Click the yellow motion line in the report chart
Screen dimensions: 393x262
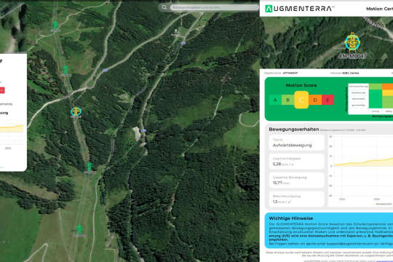click(363, 162)
